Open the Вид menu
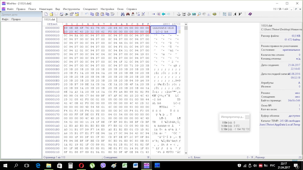This screenshot has height=170, width=303. [x=57, y=9]
